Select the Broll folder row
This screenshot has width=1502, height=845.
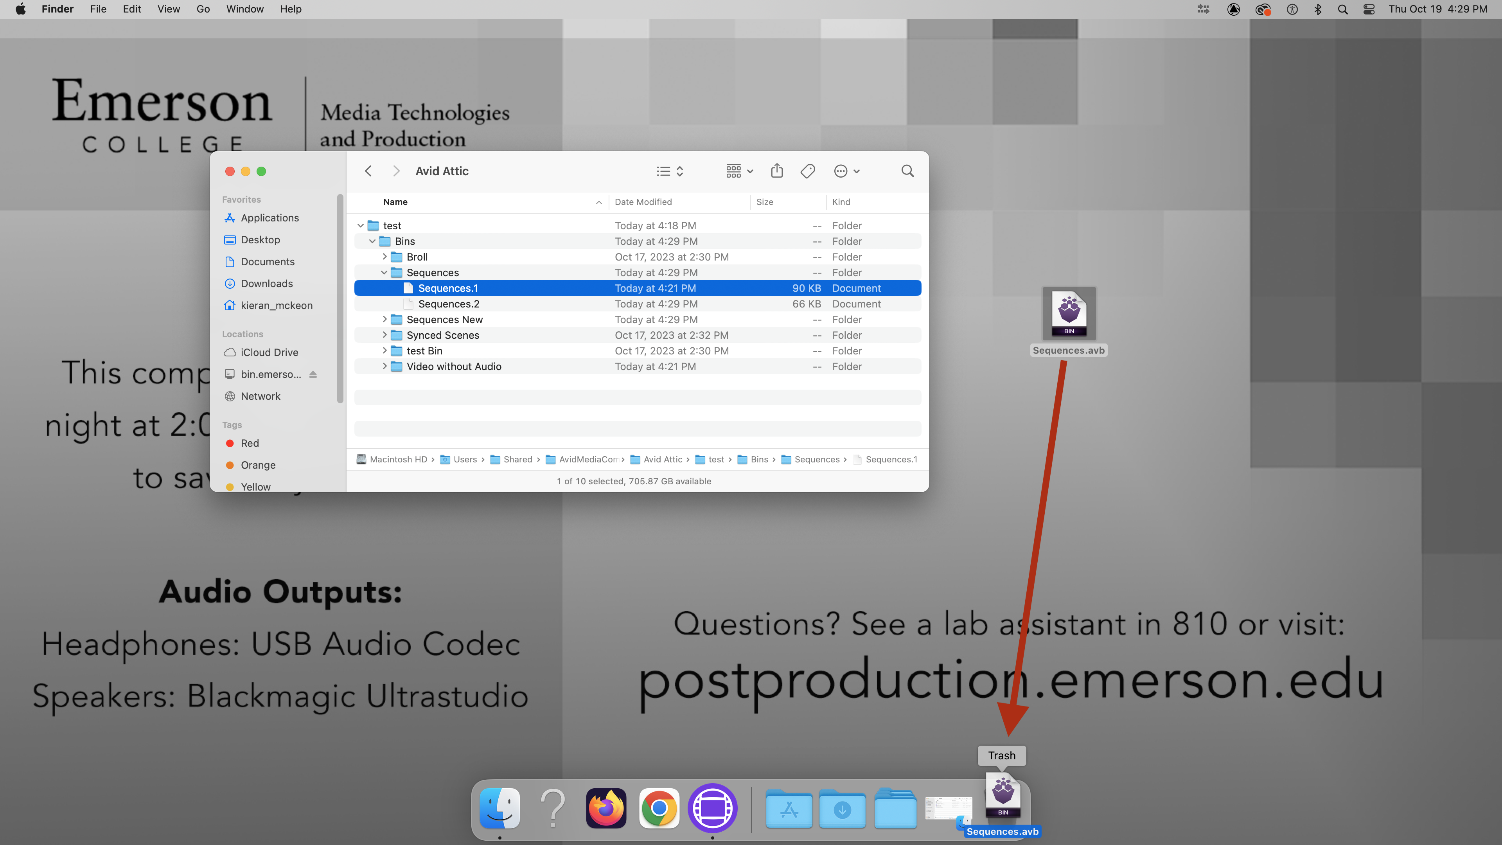[637, 257]
